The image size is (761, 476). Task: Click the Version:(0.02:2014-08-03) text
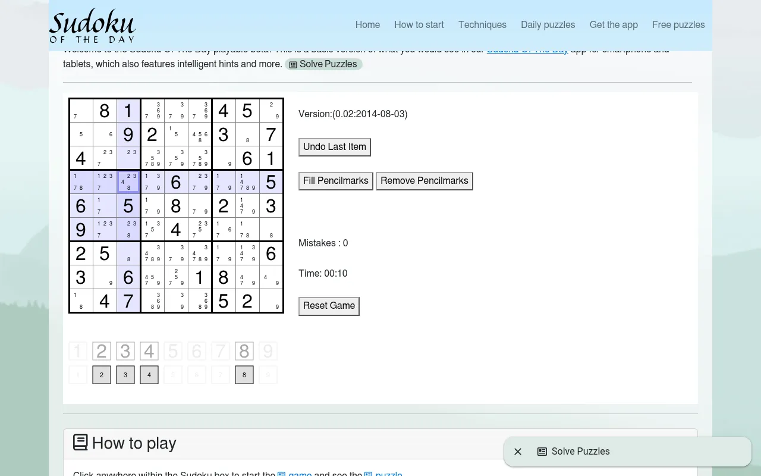click(353, 114)
